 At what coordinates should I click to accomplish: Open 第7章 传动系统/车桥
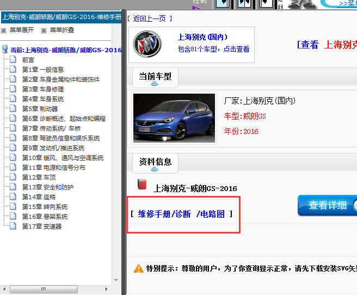pos(51,128)
